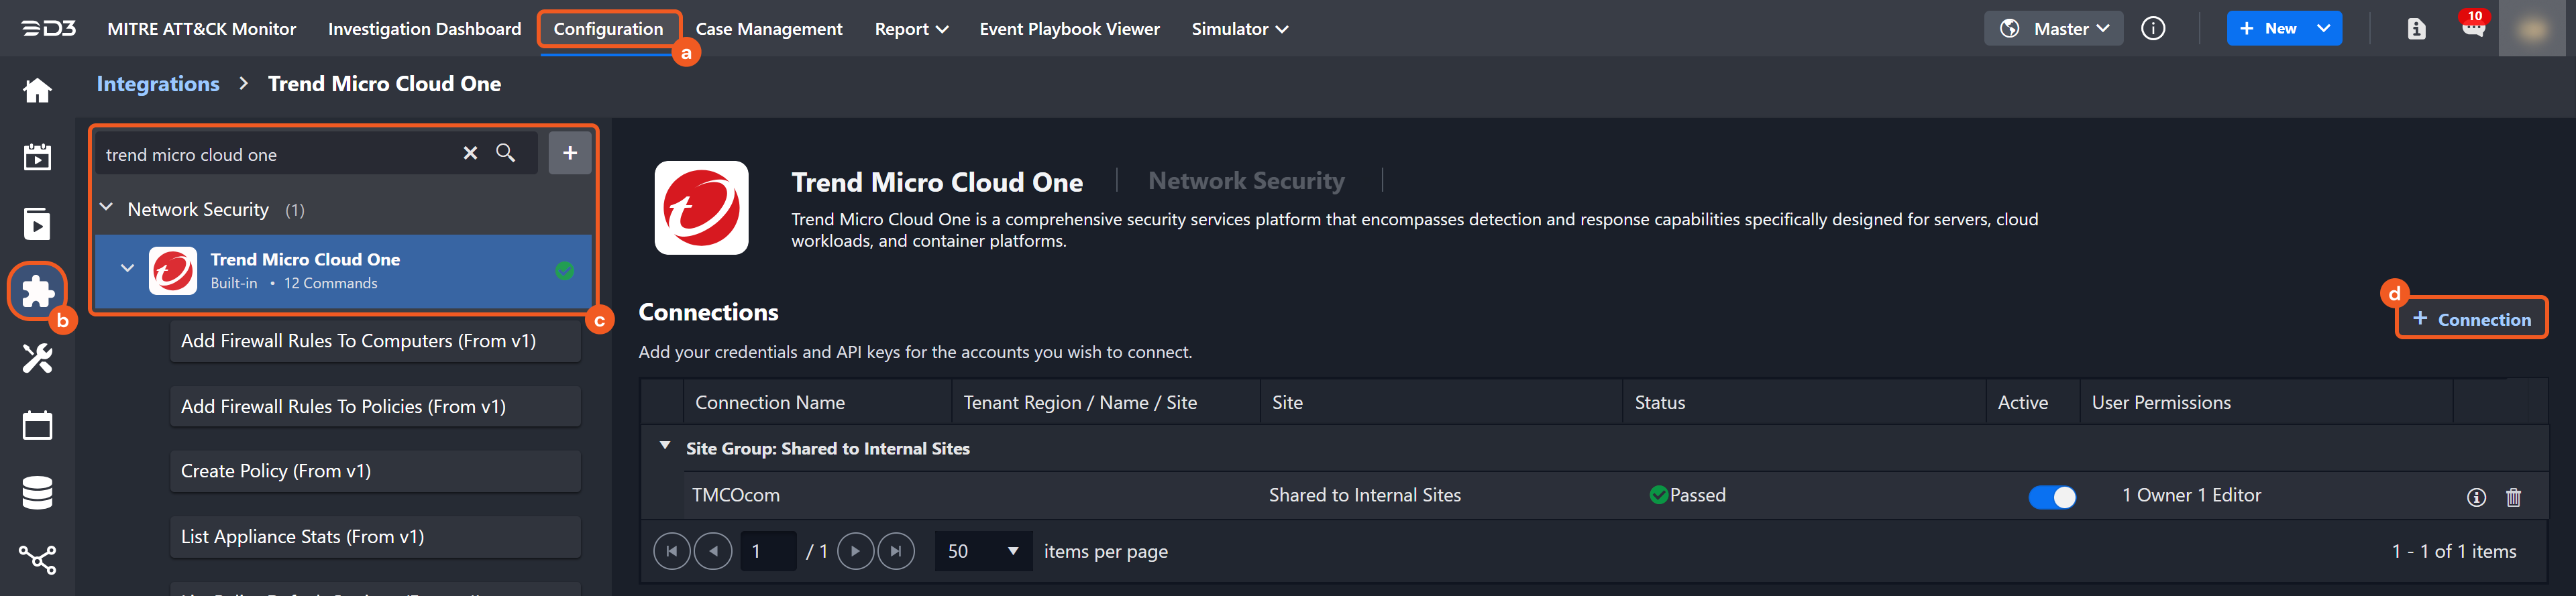Screen dimensions: 2576x596
Task: Click the page number input field
Action: click(767, 551)
